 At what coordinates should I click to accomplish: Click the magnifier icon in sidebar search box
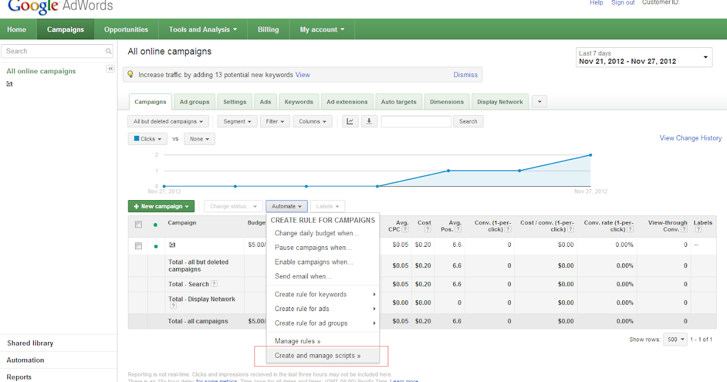click(x=108, y=52)
